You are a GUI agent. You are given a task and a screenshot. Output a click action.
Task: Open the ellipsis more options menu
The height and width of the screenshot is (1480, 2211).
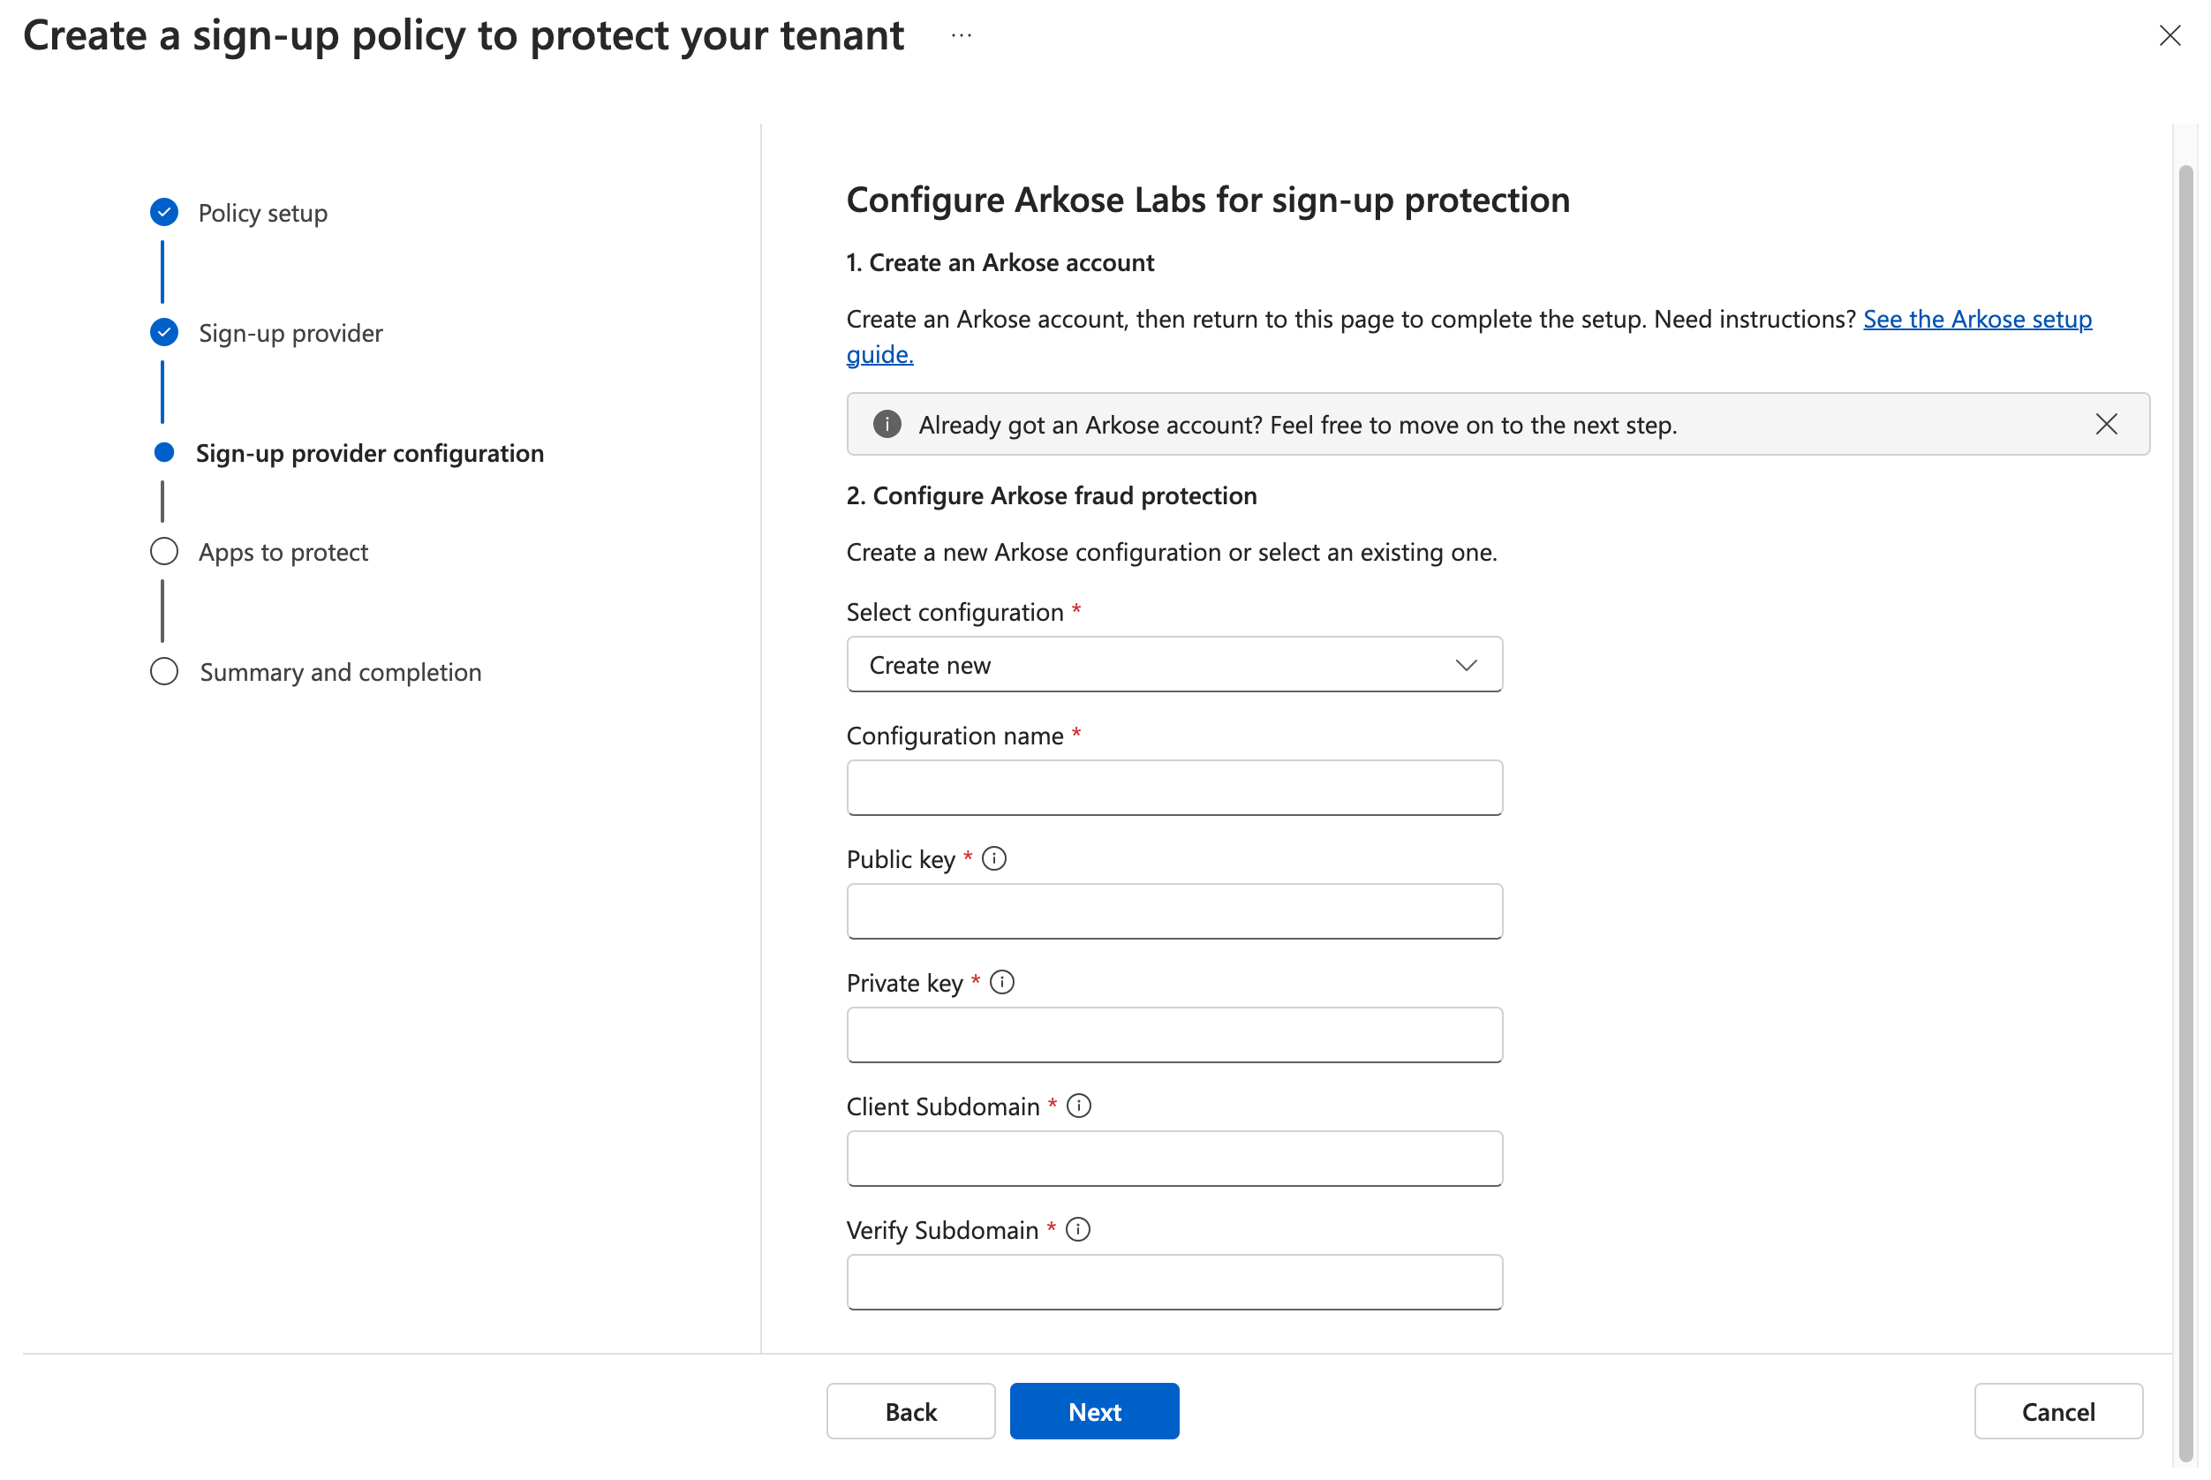(x=961, y=36)
